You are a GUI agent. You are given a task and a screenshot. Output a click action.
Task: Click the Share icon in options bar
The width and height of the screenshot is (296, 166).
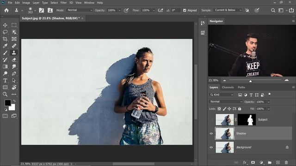291,10
